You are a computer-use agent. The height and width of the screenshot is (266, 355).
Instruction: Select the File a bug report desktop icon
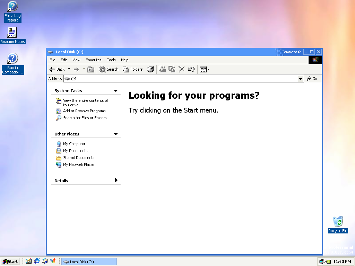13,12
